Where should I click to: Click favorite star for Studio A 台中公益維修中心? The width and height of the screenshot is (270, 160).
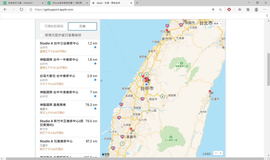(x=95, y=47)
